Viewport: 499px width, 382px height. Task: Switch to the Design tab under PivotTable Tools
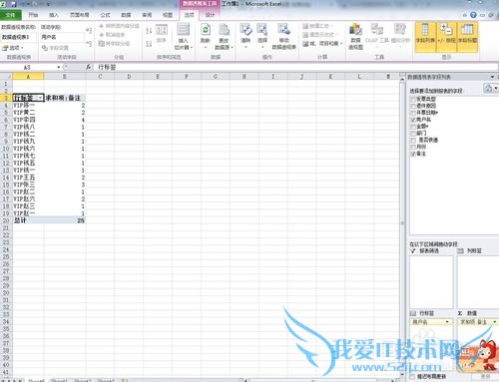tap(210, 15)
